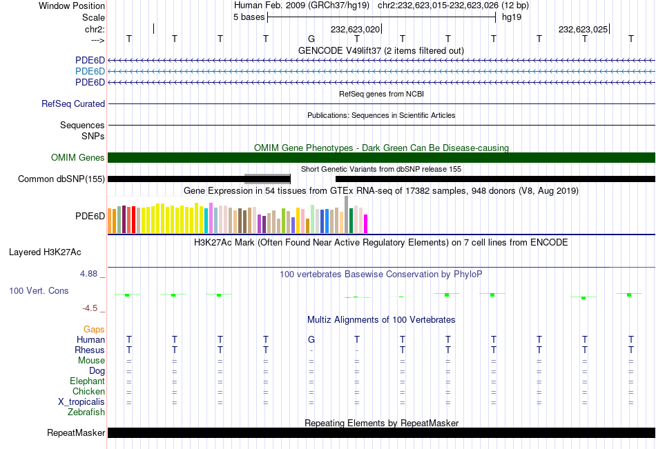656x449 pixels.
Task: Click the light blue PDE6D transcript label
Action: coord(90,72)
